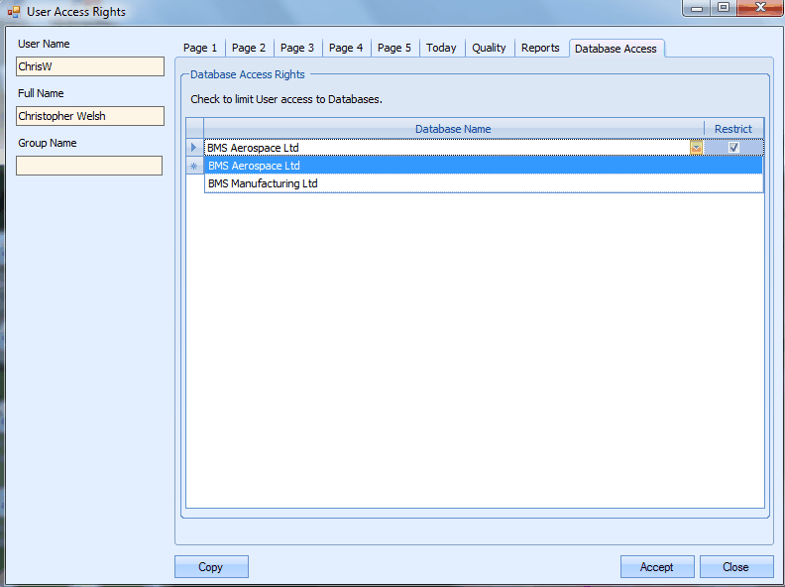
Task: Open the Database Name dropdown arrow
Action: pyautogui.click(x=696, y=148)
